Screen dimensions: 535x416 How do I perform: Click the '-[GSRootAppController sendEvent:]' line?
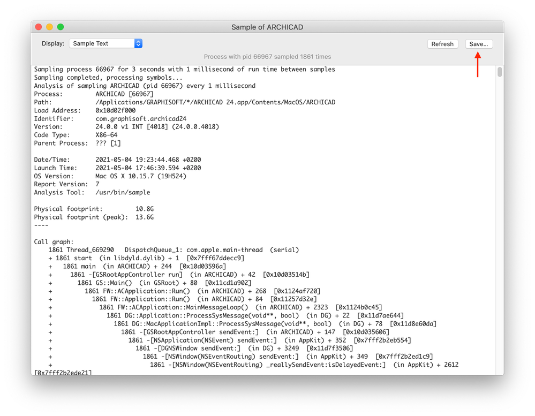coord(218,332)
